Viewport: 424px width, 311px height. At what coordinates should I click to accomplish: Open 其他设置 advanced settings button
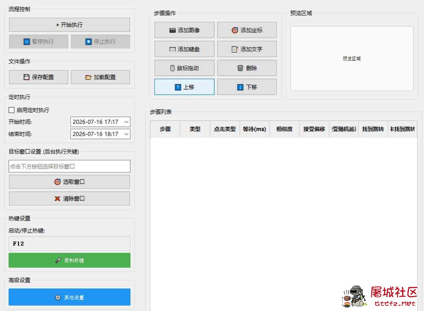pyautogui.click(x=70, y=297)
